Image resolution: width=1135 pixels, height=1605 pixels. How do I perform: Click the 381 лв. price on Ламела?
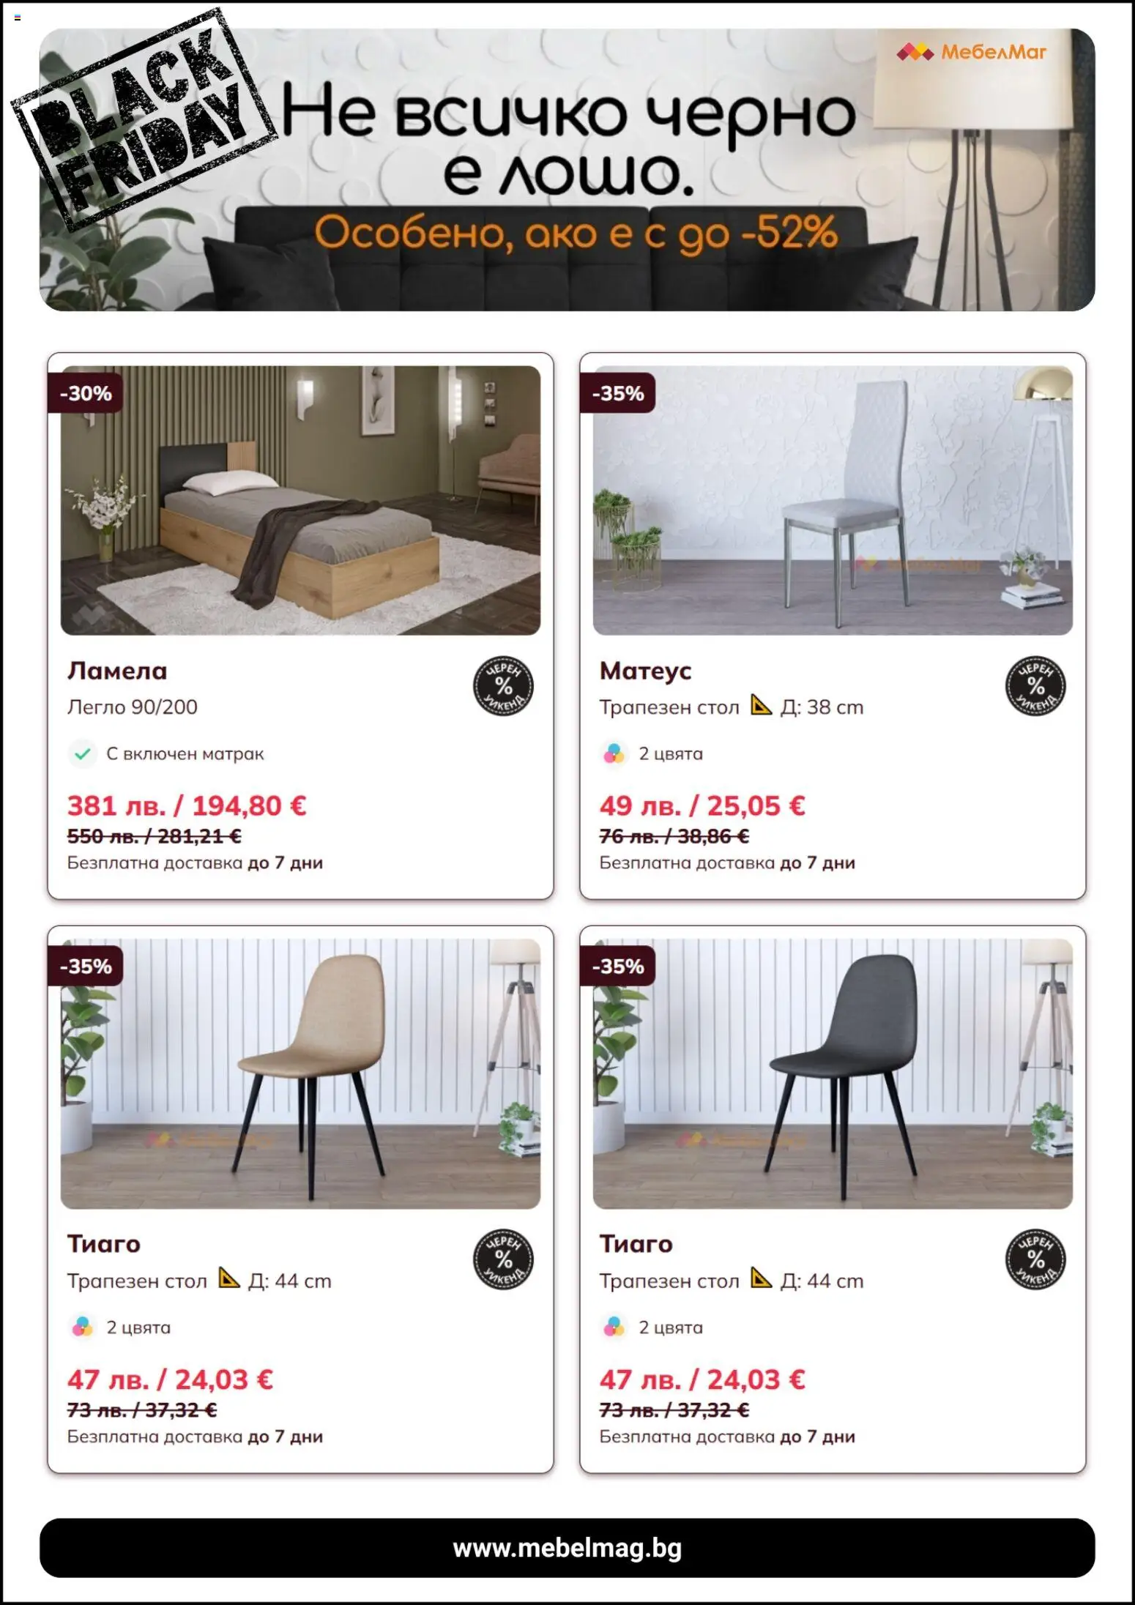click(116, 805)
